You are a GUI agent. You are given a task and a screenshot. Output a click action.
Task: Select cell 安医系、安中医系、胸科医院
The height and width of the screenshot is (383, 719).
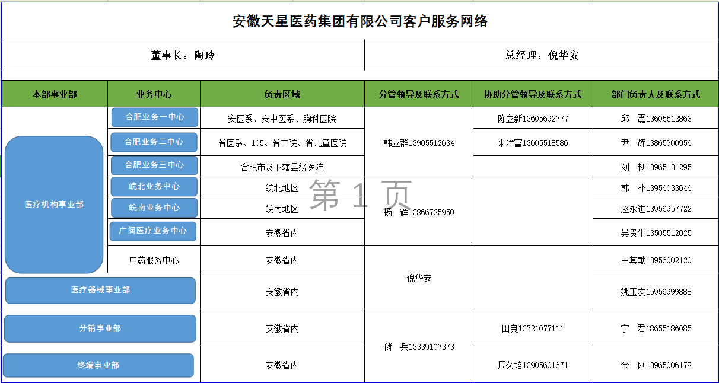click(282, 119)
